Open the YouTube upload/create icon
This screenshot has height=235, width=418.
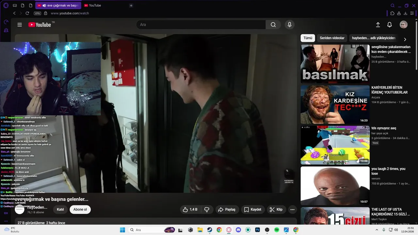378,25
